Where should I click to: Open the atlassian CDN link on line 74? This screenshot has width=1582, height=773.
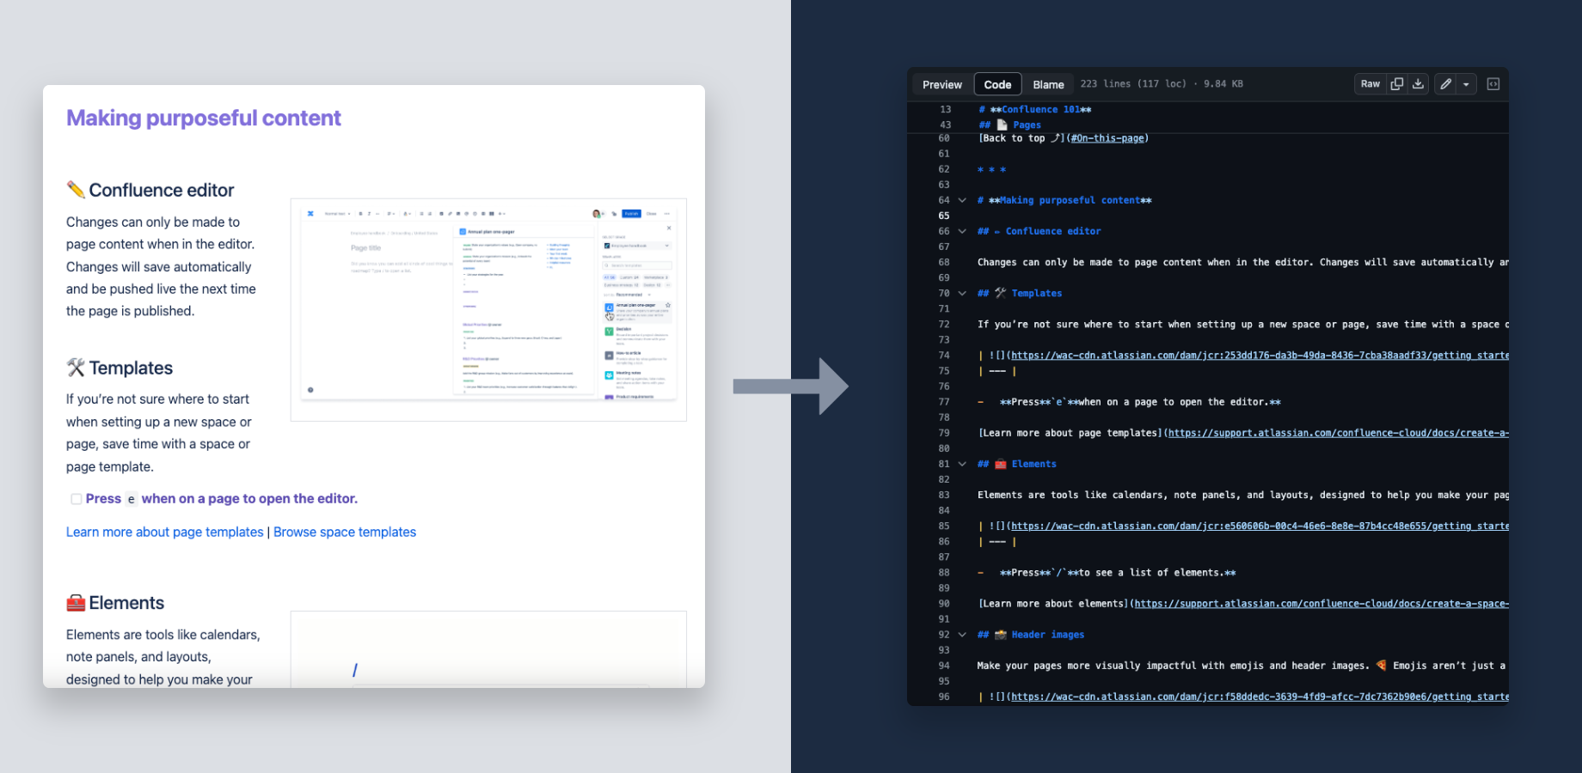pos(1260,356)
